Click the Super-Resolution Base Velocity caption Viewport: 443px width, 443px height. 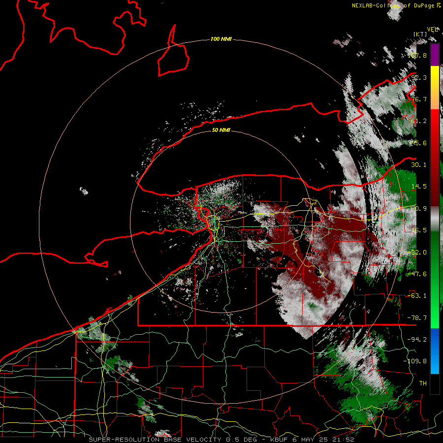(221, 440)
